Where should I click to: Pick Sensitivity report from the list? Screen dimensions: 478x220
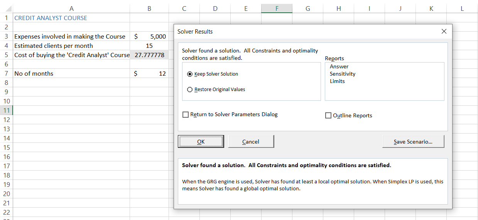343,74
